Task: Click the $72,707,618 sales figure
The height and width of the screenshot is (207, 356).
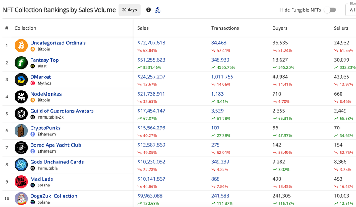Action: tap(151, 43)
